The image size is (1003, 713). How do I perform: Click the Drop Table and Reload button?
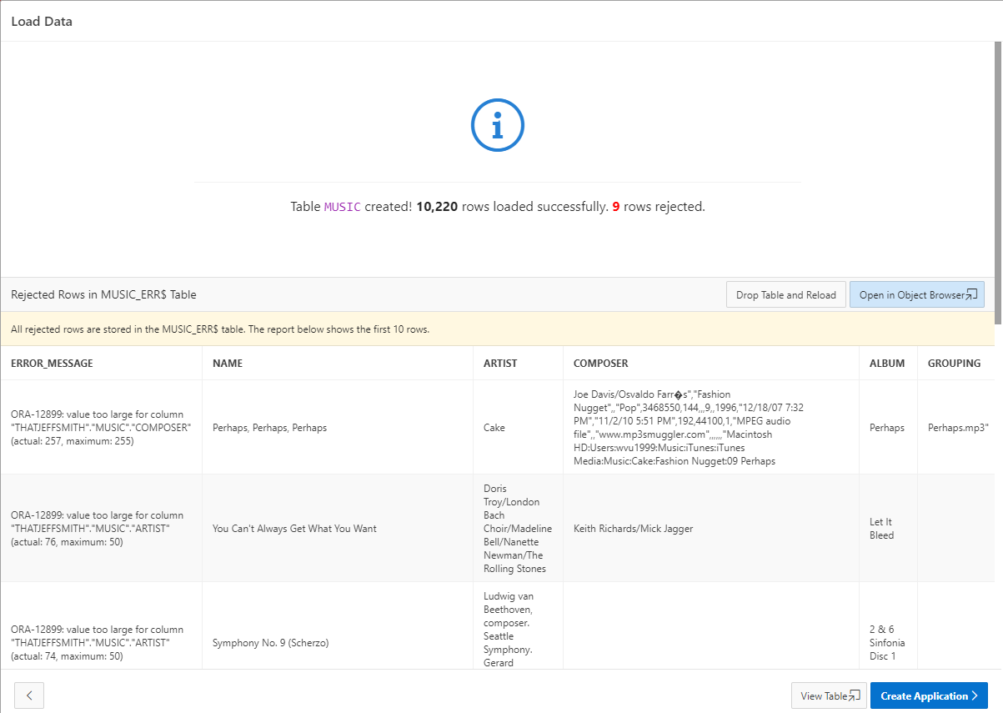785,294
